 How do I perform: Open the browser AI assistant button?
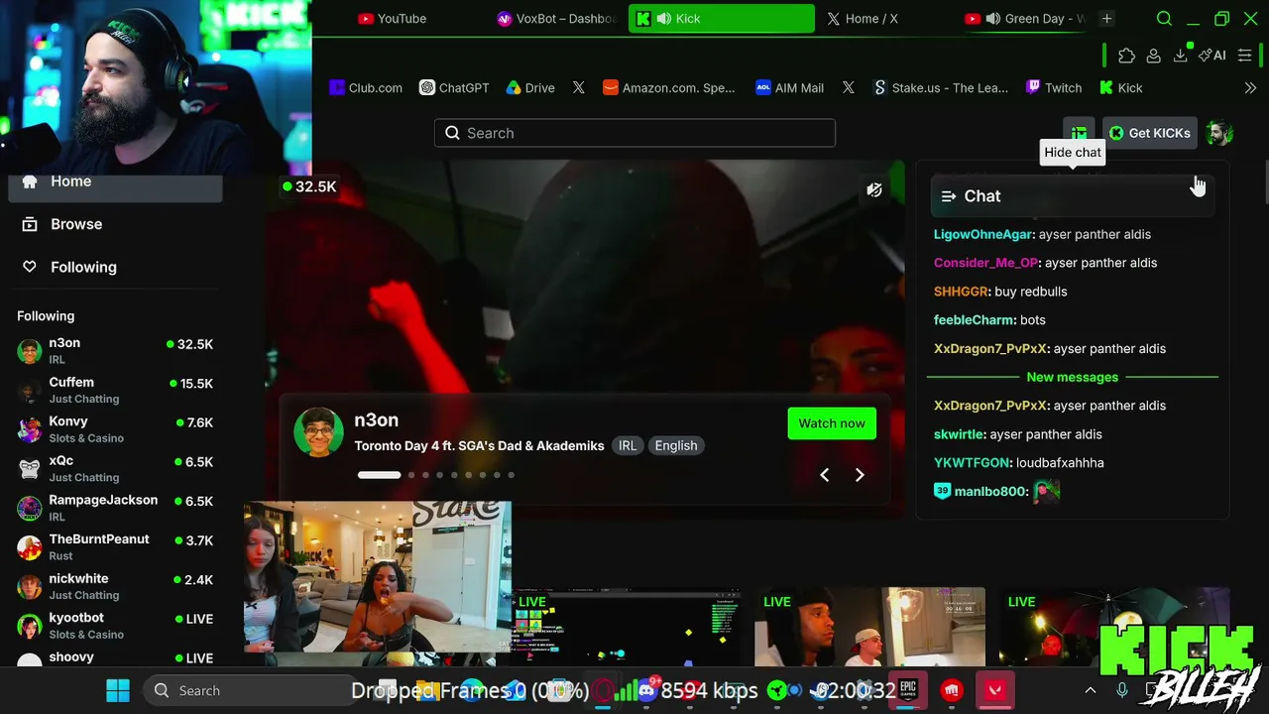[1212, 56]
